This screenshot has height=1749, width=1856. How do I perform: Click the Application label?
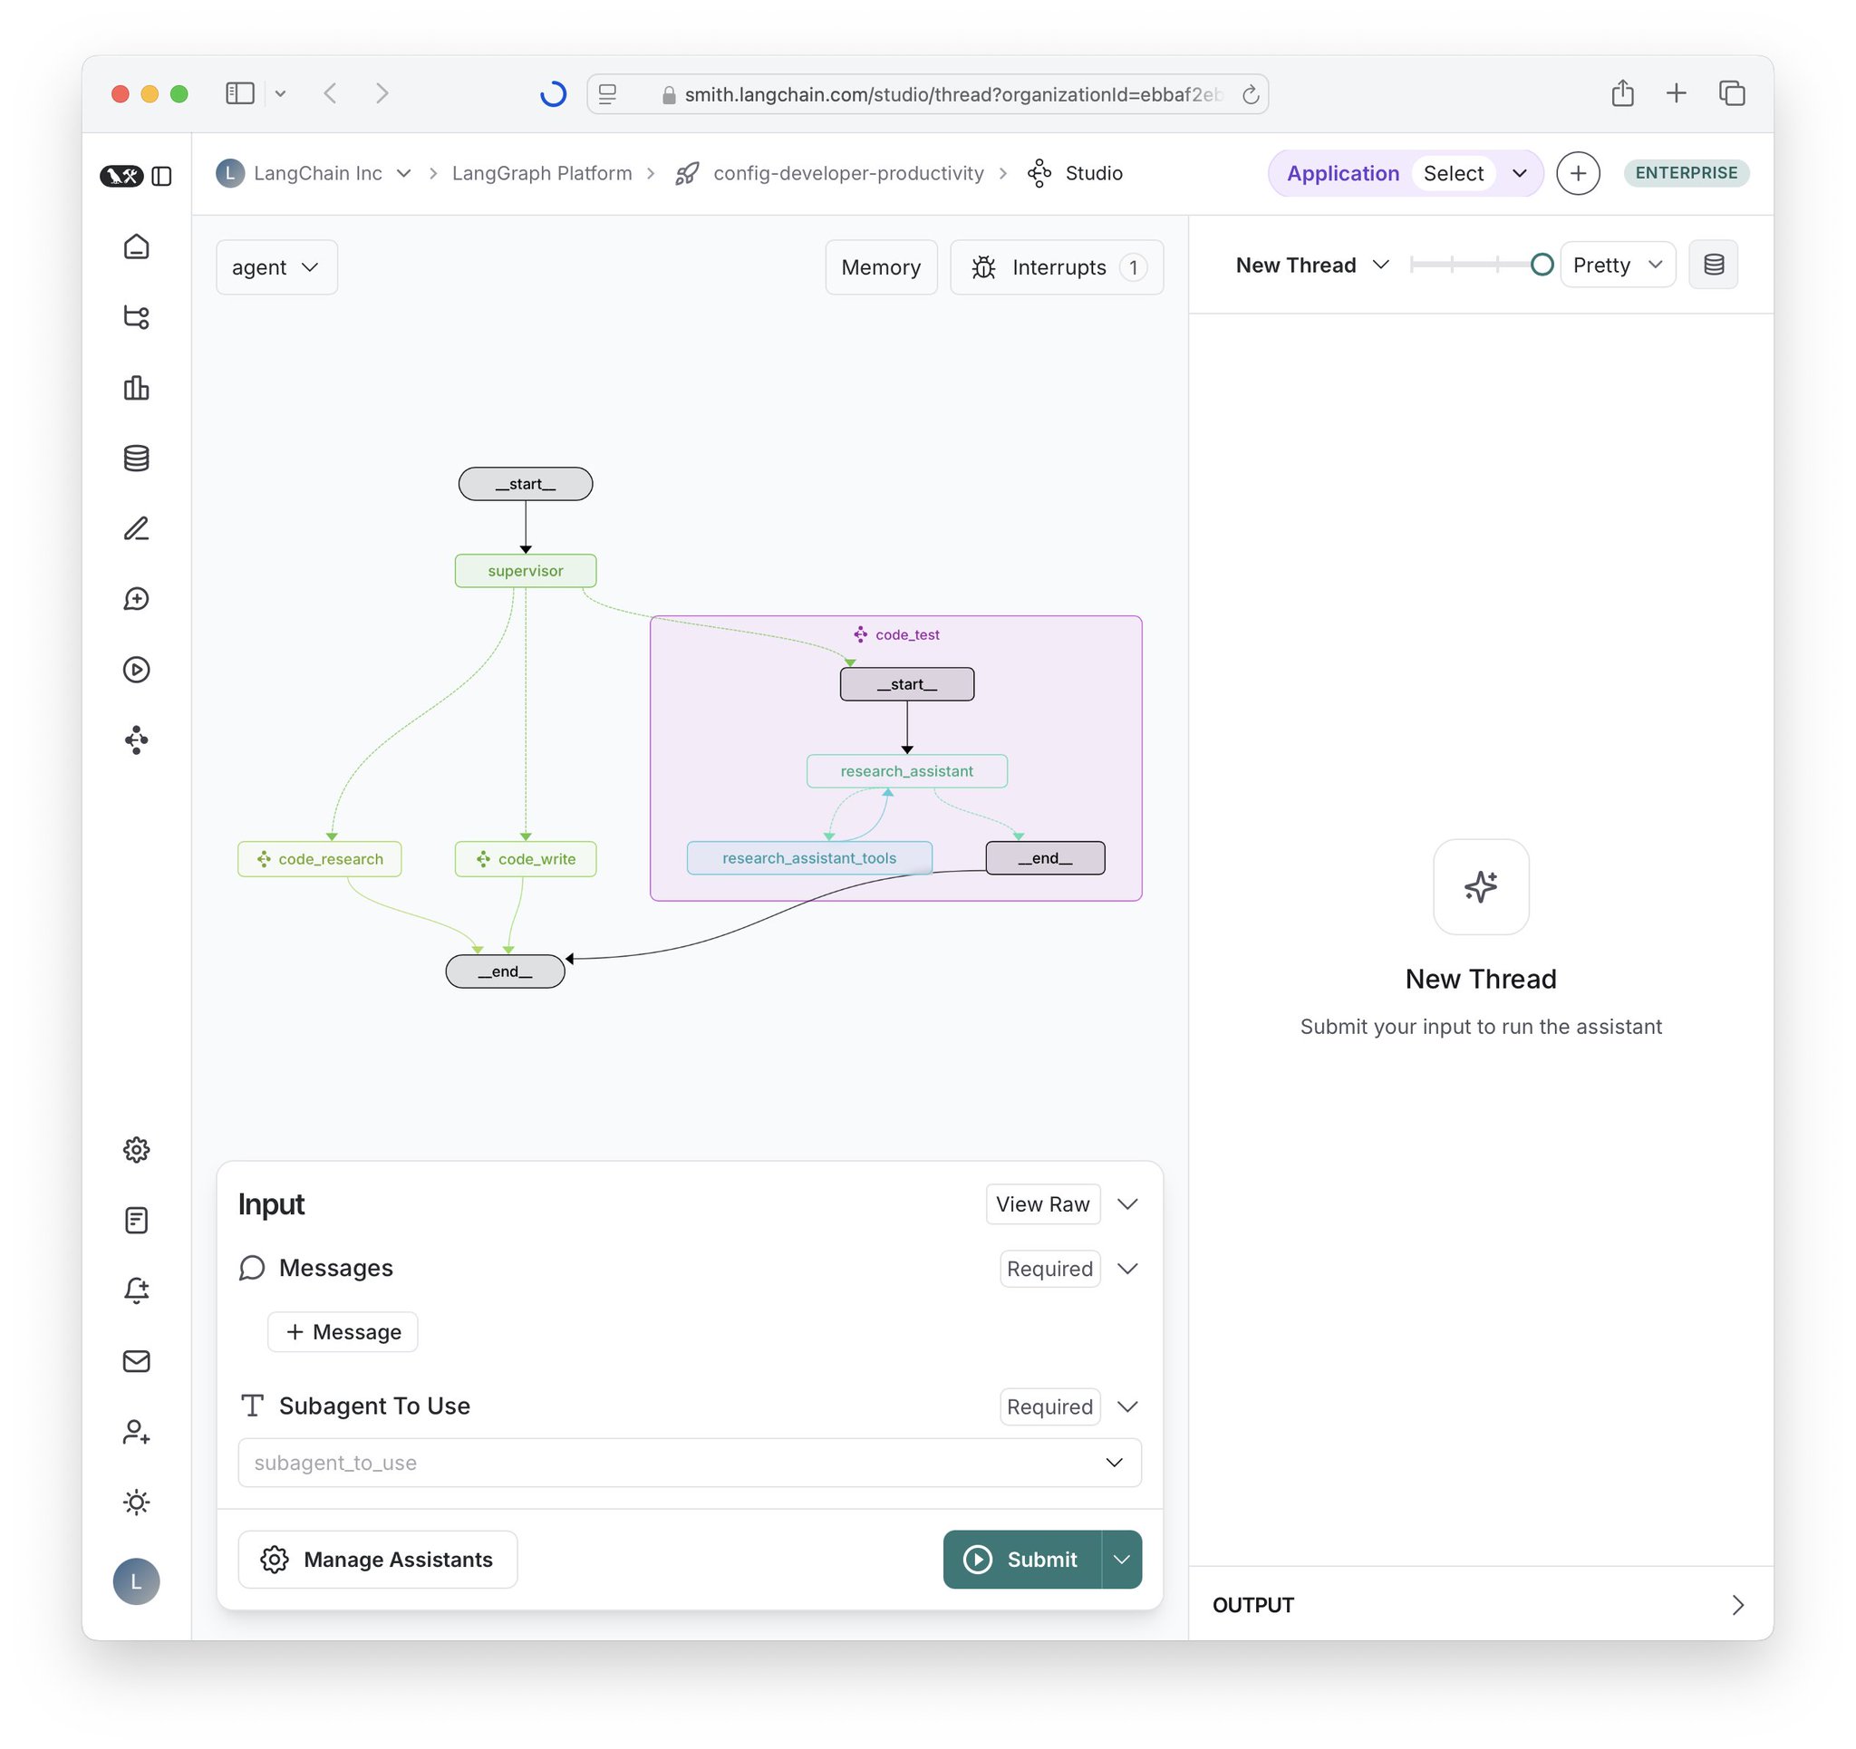click(1342, 174)
